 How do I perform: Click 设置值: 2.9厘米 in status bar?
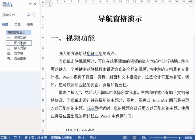(62, 138)
